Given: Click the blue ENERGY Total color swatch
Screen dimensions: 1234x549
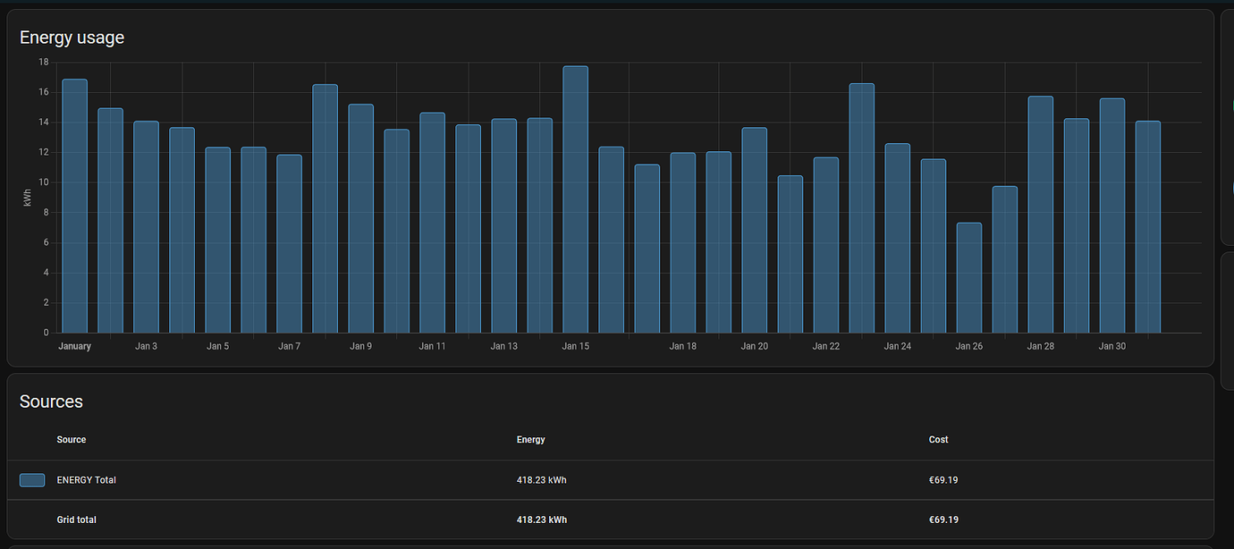Looking at the screenshot, I should click(32, 480).
